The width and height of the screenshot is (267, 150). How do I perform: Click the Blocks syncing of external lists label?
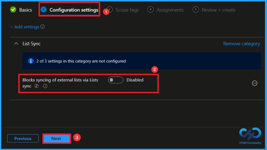[x=60, y=83]
